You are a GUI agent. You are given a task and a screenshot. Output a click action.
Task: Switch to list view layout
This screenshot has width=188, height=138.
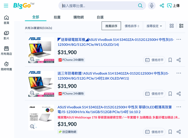(x=181, y=26)
